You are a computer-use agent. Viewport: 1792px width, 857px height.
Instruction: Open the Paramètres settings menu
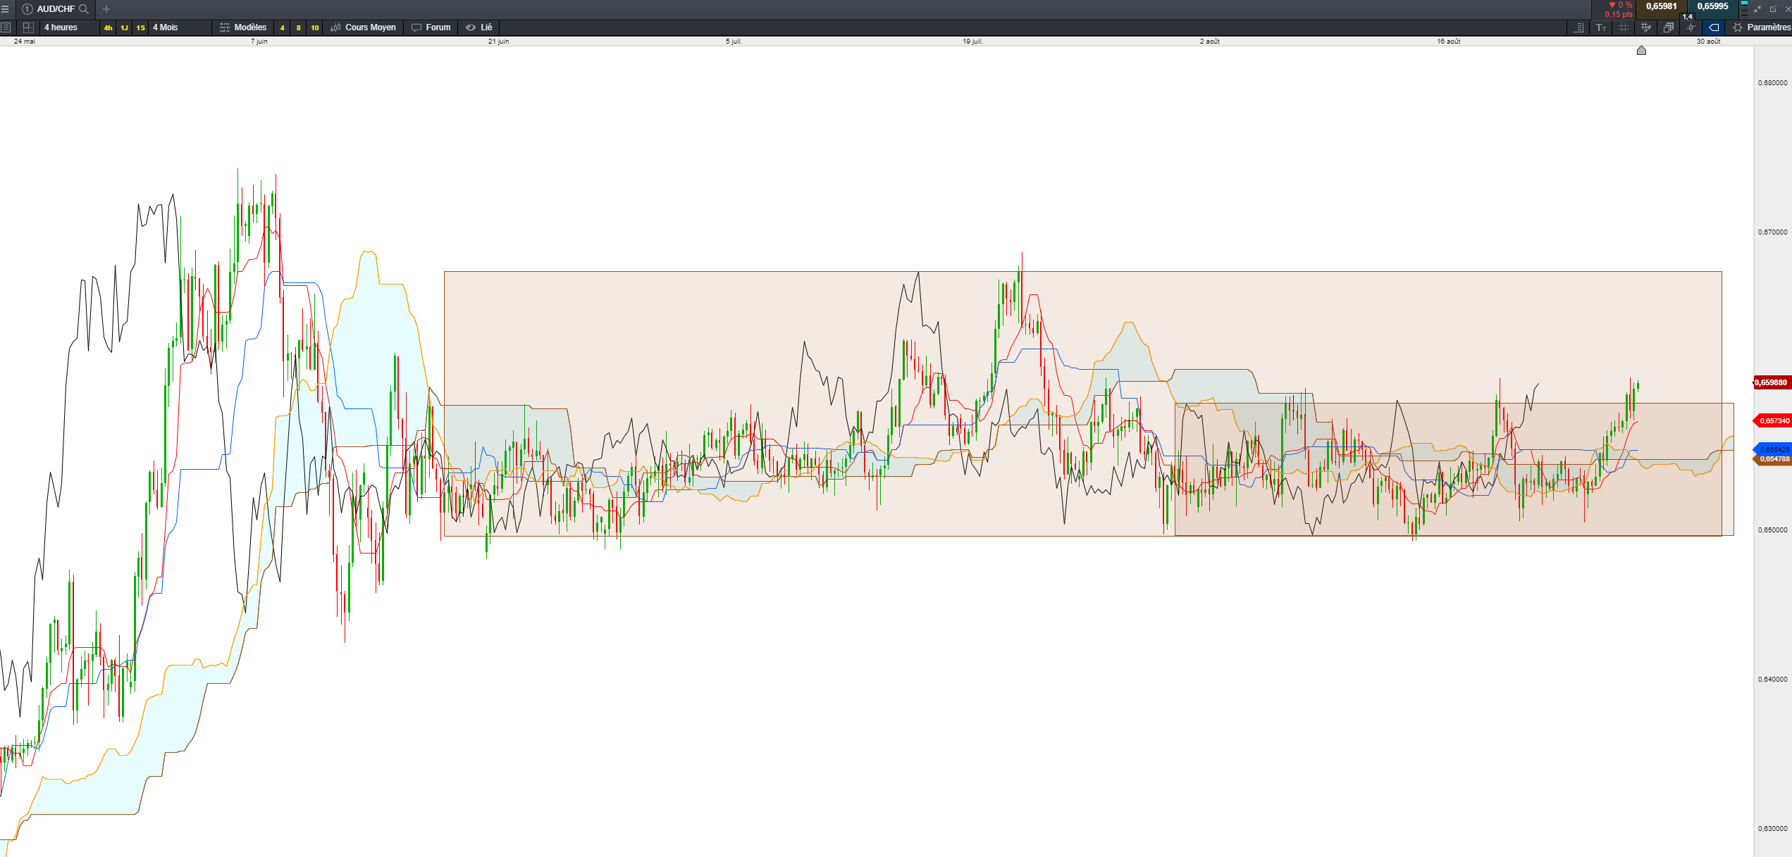(1769, 27)
